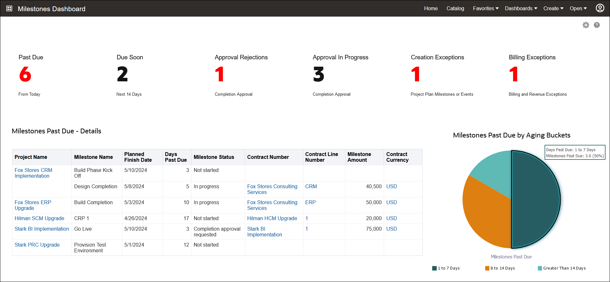Open Fox Stores Consulting Services contract for Build Completion
Image resolution: width=610 pixels, height=282 pixels.
click(272, 205)
